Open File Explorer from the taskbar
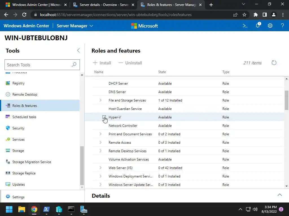The width and height of the screenshot is (289, 216). pyautogui.click(x=21, y=209)
